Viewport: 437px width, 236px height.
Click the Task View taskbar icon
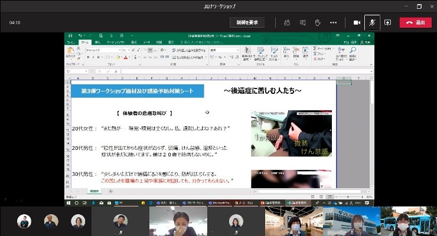click(x=84, y=203)
